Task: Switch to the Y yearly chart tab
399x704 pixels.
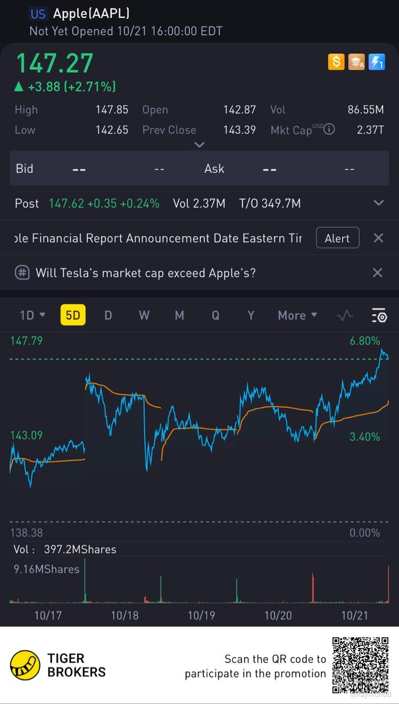Action: [251, 315]
